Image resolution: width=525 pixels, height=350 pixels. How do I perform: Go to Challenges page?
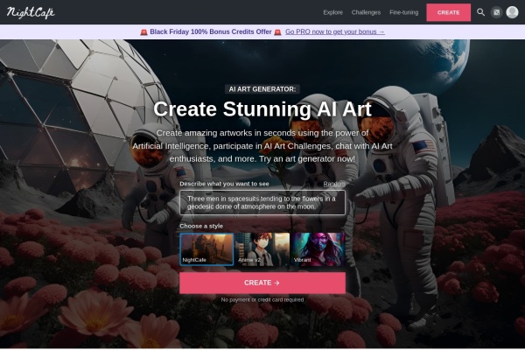pyautogui.click(x=366, y=12)
